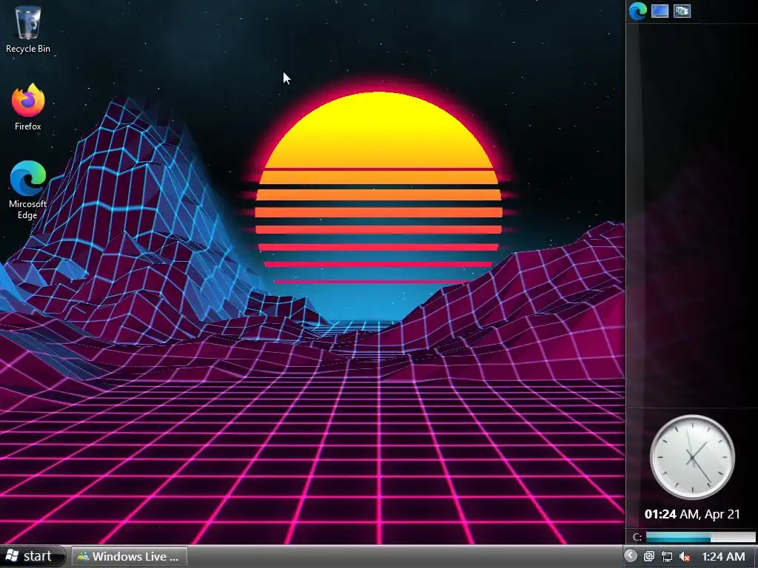Open the Recycle Bin desktop icon
Image resolution: width=758 pixels, height=568 pixels.
(28, 29)
